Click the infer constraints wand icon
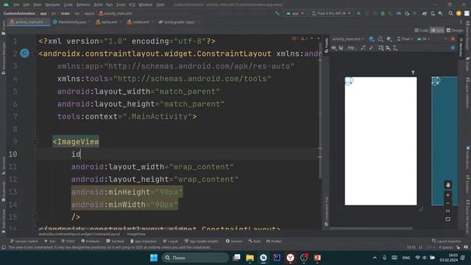 point(371,48)
